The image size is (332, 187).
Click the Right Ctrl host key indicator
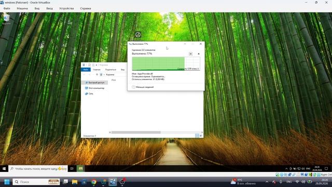[326, 175]
